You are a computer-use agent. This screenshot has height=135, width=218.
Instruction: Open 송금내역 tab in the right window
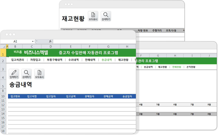148,67
